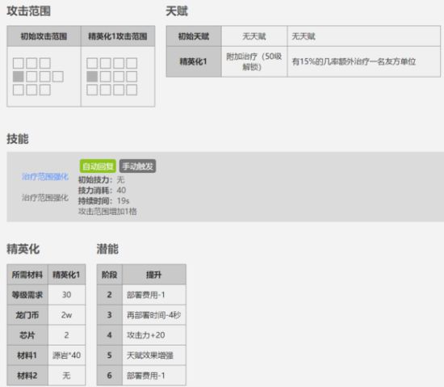Click the 攻击范围 section heading
444x387 pixels.
click(28, 11)
